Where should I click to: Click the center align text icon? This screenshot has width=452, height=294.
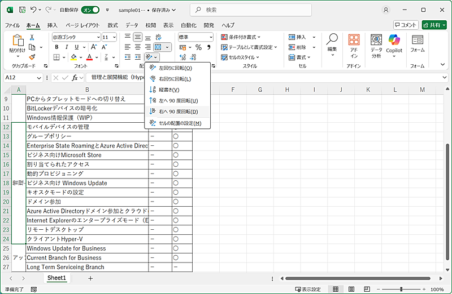138,47
